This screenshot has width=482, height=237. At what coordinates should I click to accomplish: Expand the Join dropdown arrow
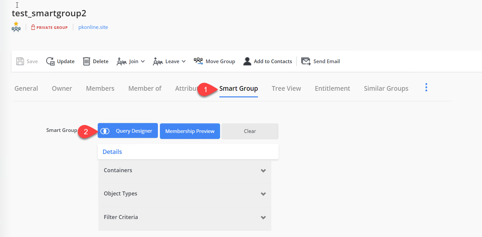click(143, 61)
